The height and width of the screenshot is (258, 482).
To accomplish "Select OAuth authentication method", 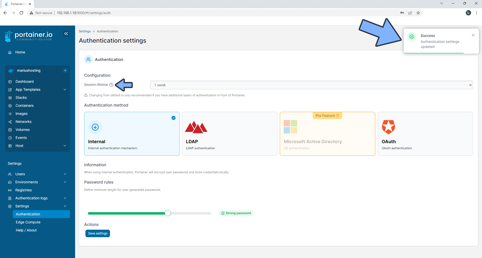I will (425, 134).
